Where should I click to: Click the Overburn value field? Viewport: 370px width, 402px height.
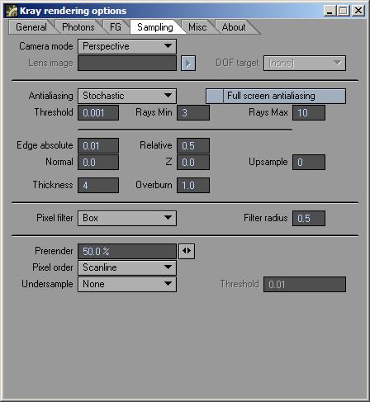[193, 185]
